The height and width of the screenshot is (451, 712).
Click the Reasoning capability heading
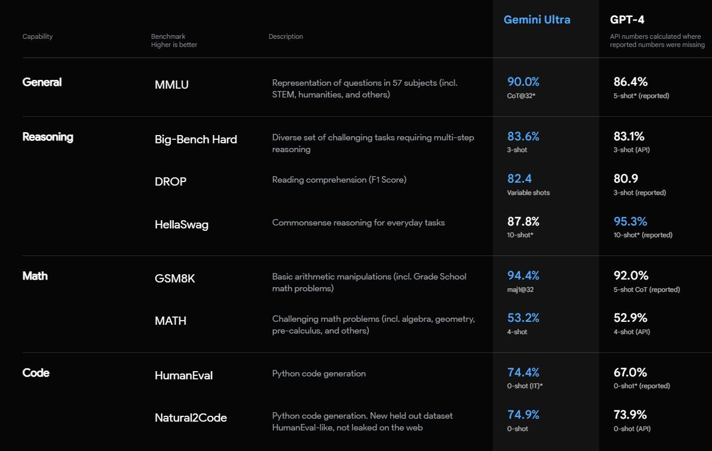coord(48,137)
